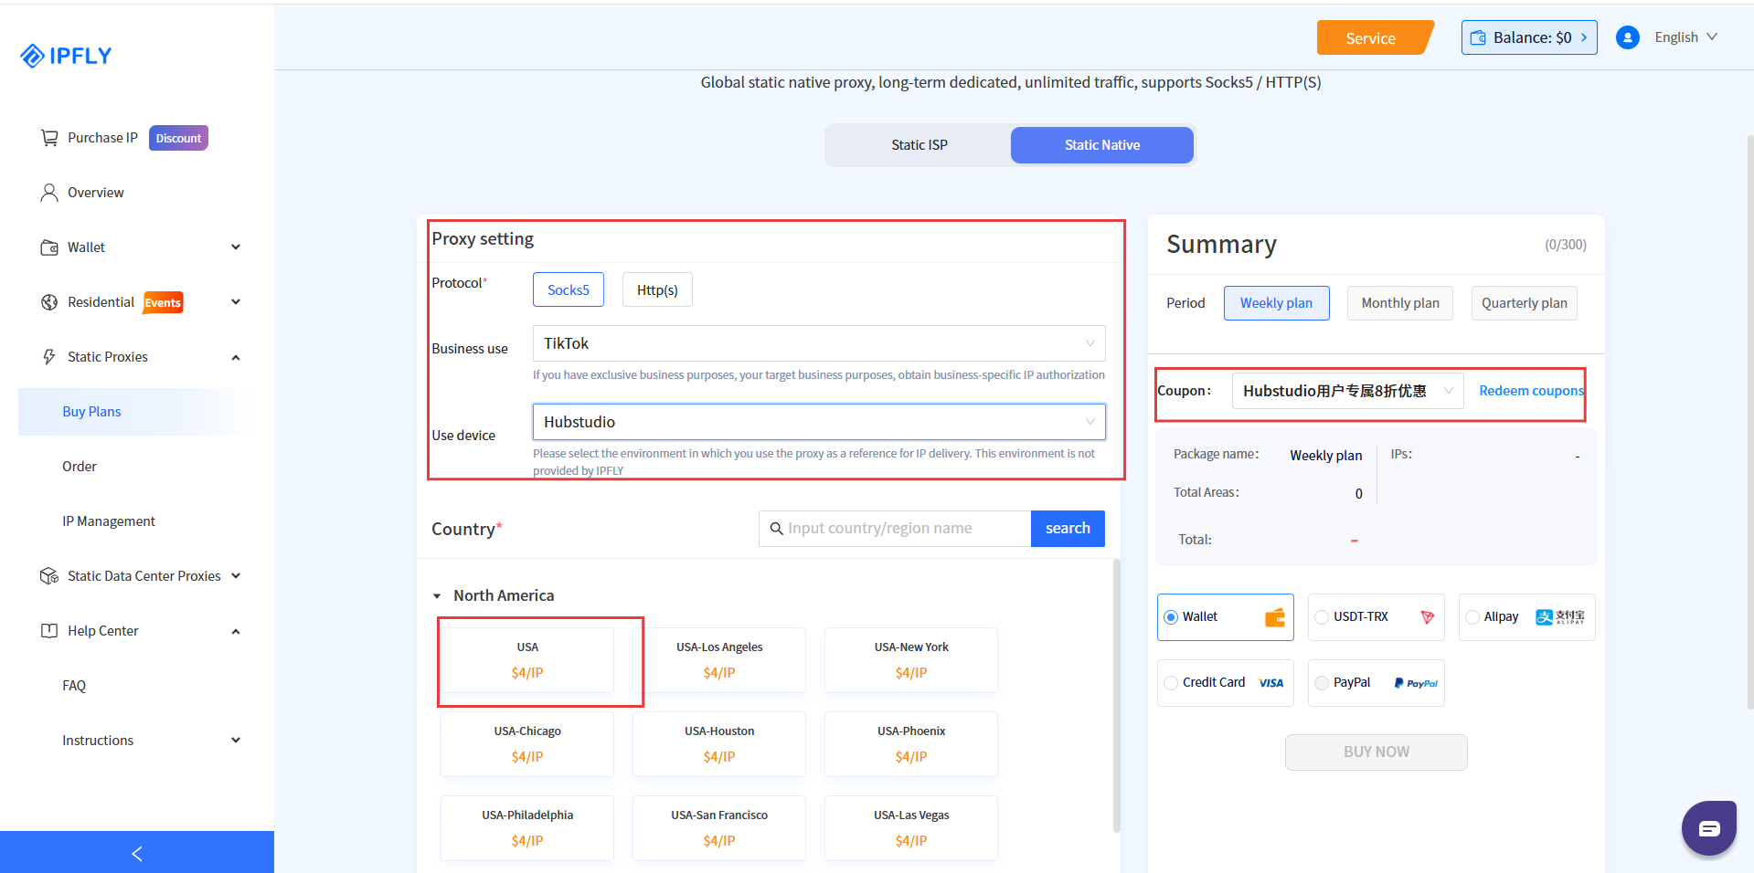
Task: Click the Tron icon next to USDT-TRX
Action: (1428, 617)
